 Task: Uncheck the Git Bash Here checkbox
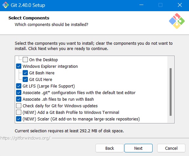tap(25, 73)
